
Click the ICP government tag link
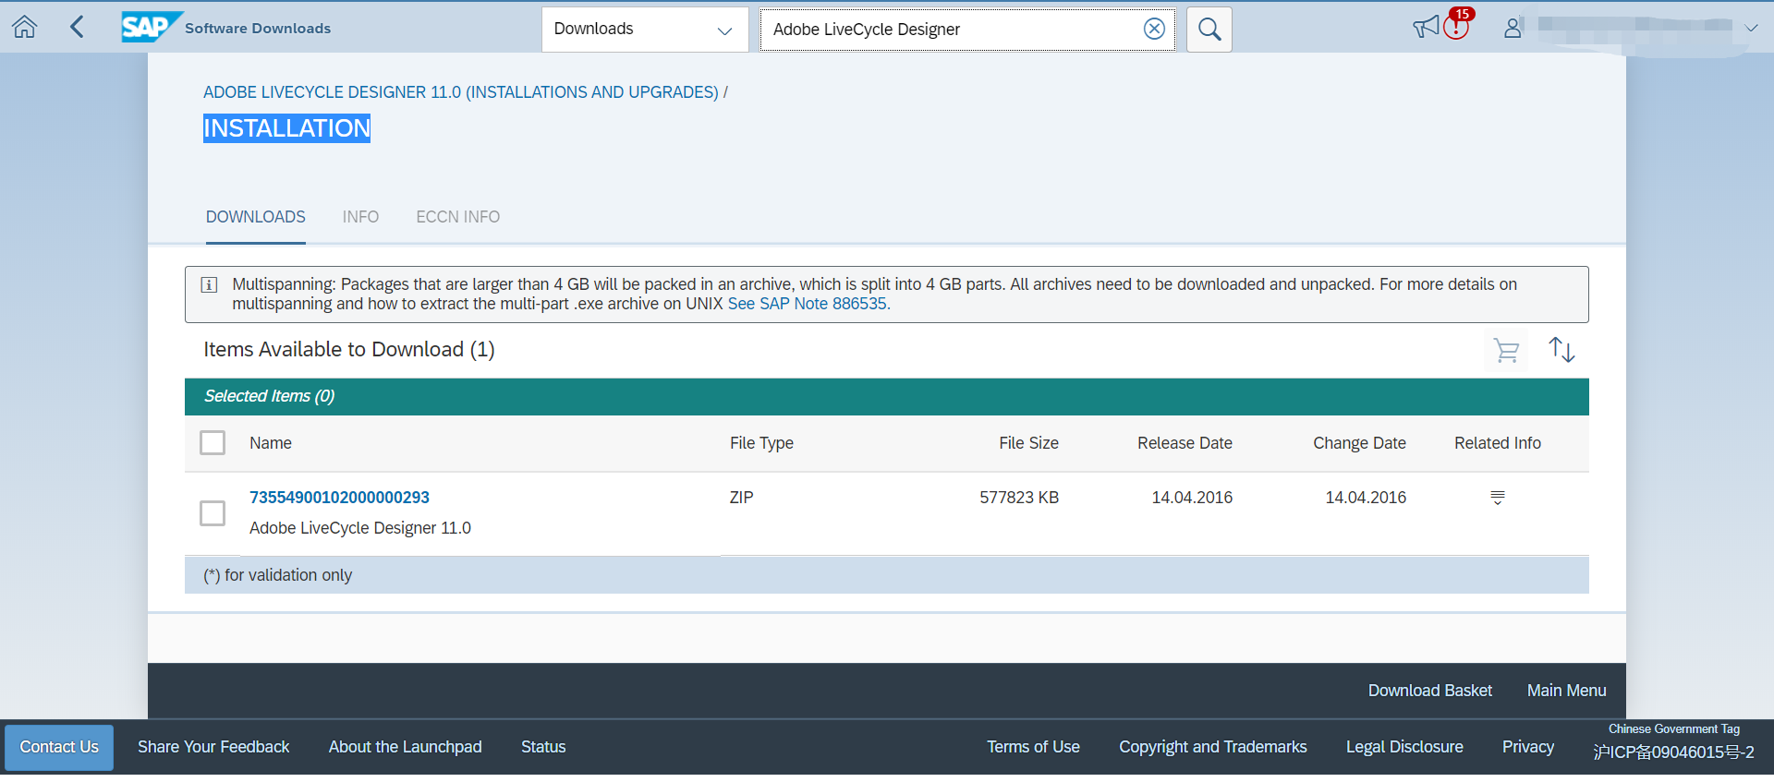point(1673,752)
